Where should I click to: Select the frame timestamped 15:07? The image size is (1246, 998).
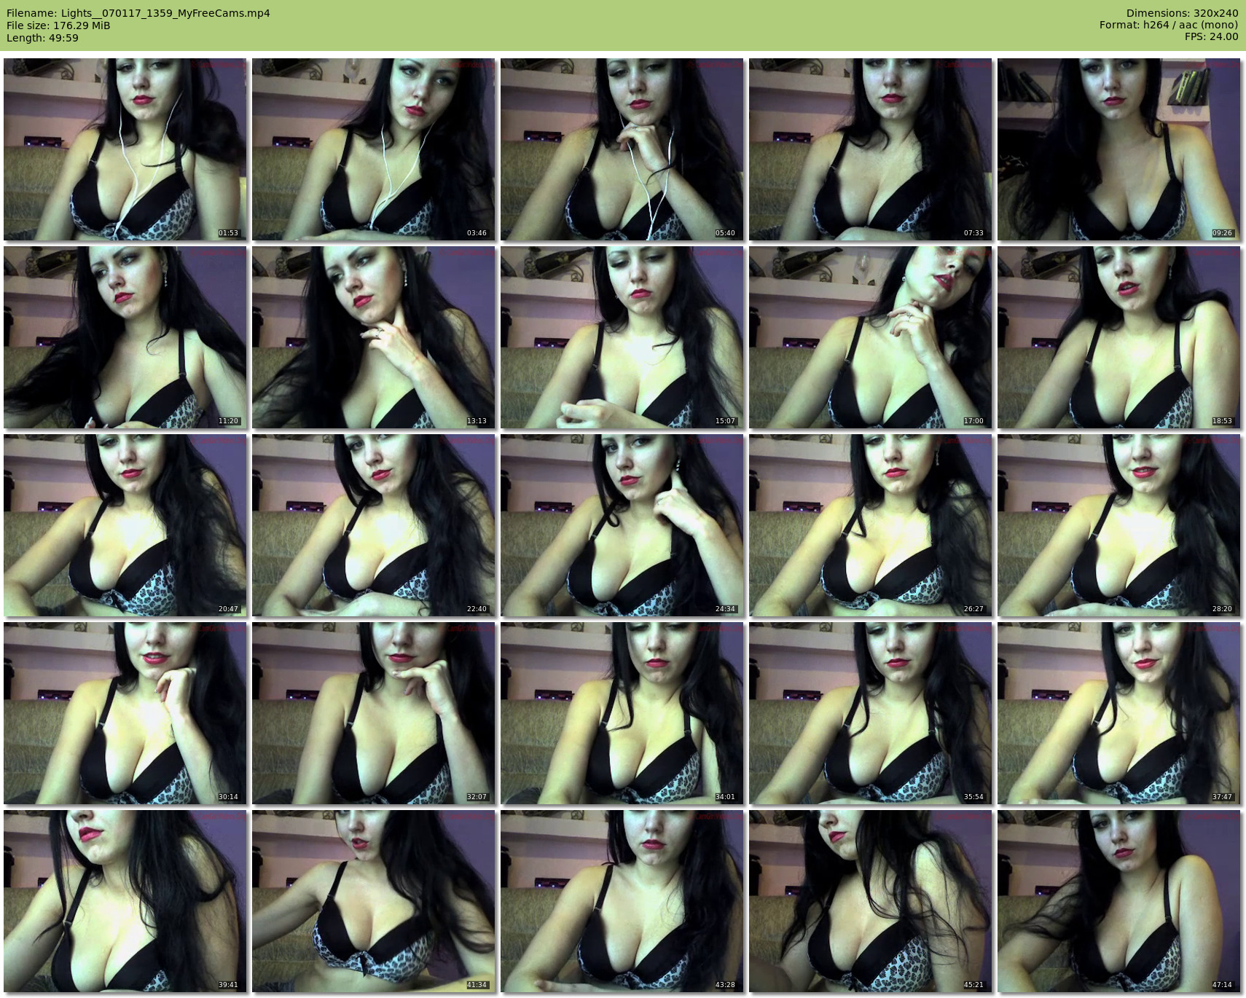[x=622, y=337]
